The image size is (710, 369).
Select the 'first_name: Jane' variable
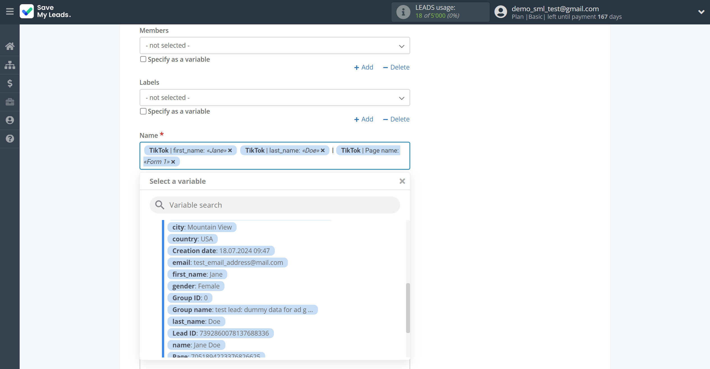coord(198,274)
